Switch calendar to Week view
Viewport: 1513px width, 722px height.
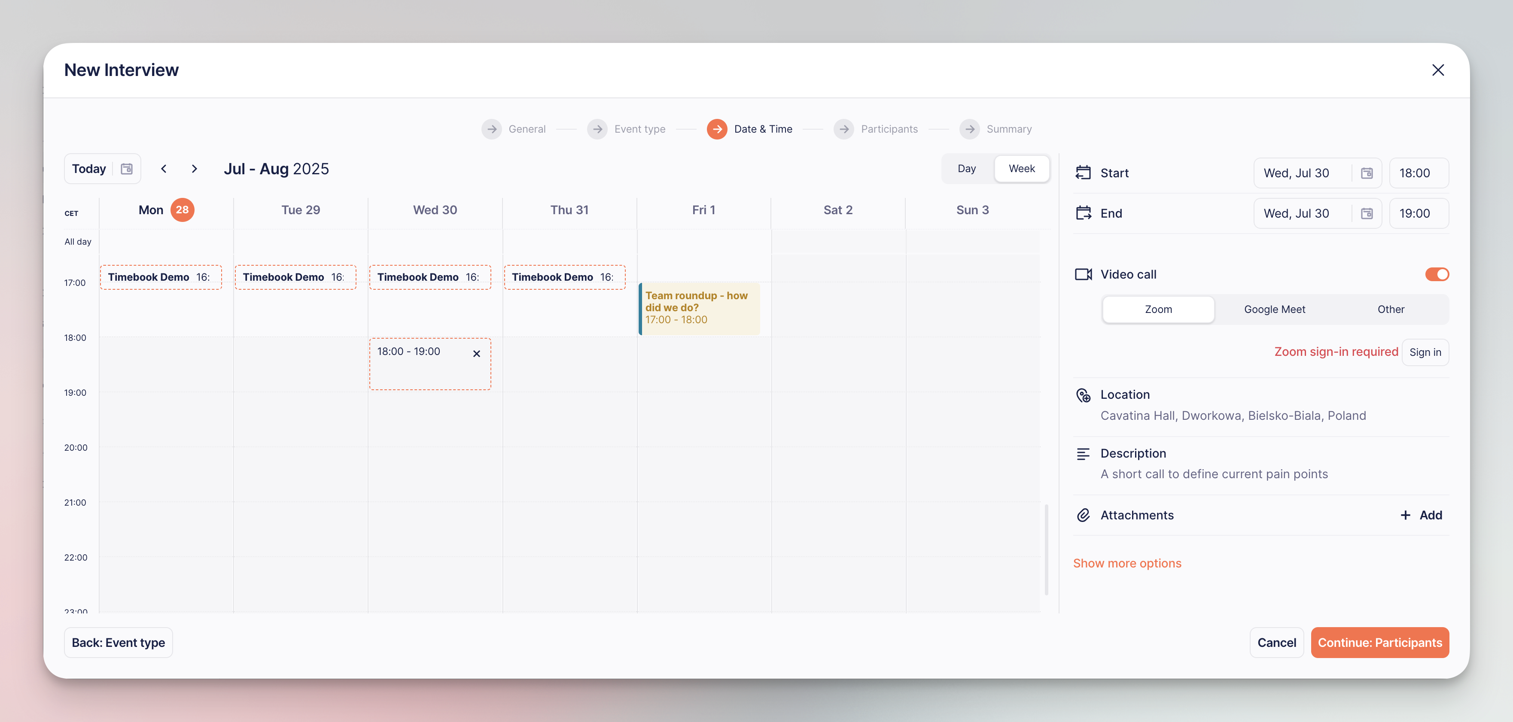(1021, 168)
